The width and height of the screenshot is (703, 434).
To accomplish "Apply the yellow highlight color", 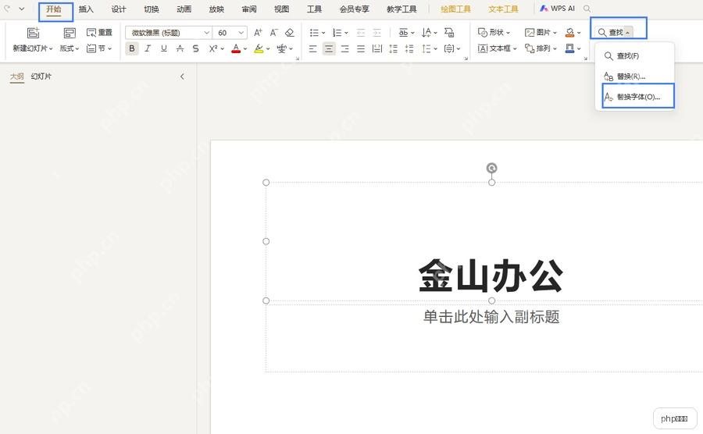I will pyautogui.click(x=259, y=48).
